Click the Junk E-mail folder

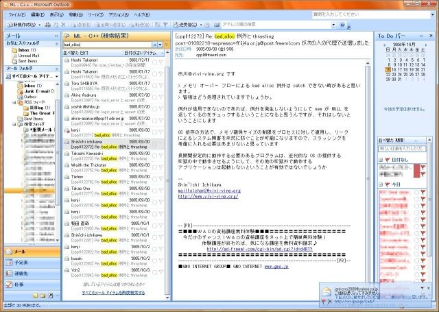tap(36, 91)
